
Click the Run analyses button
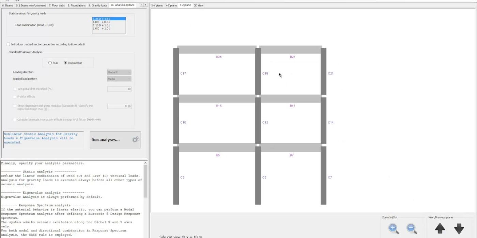click(x=115, y=140)
